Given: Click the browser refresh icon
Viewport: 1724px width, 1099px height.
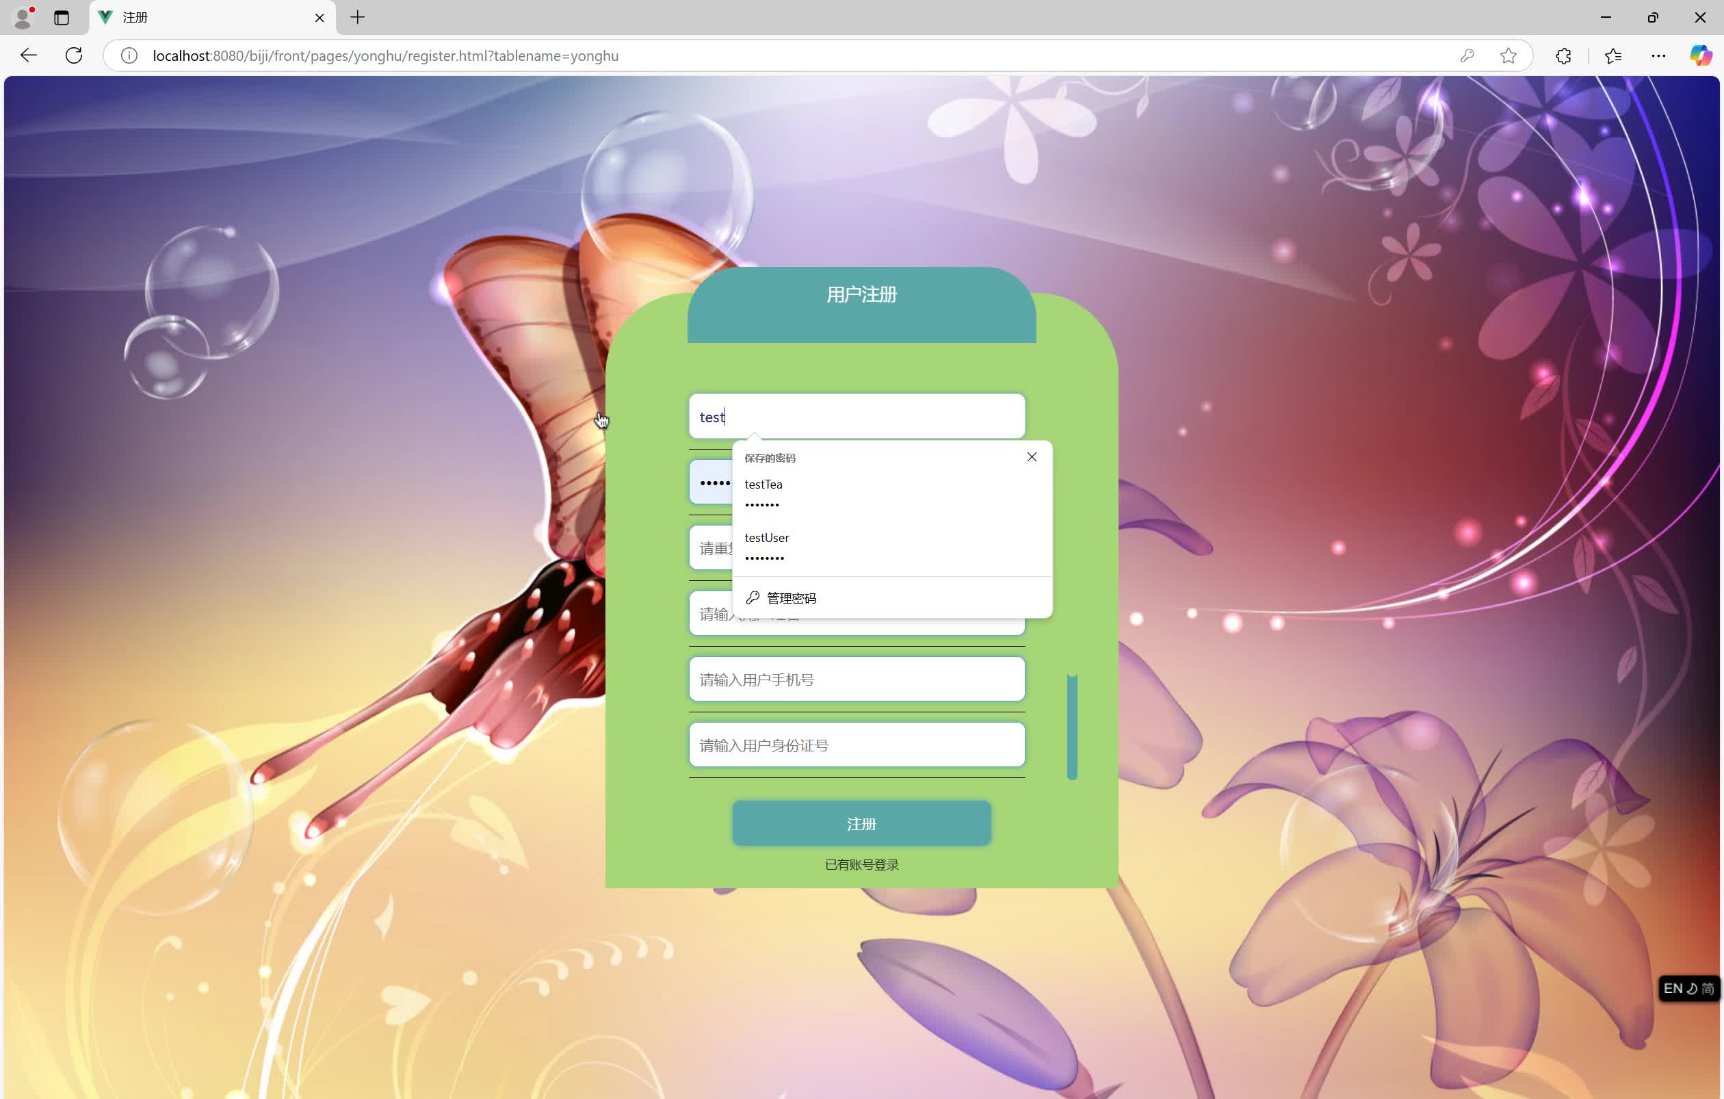Looking at the screenshot, I should pyautogui.click(x=73, y=55).
